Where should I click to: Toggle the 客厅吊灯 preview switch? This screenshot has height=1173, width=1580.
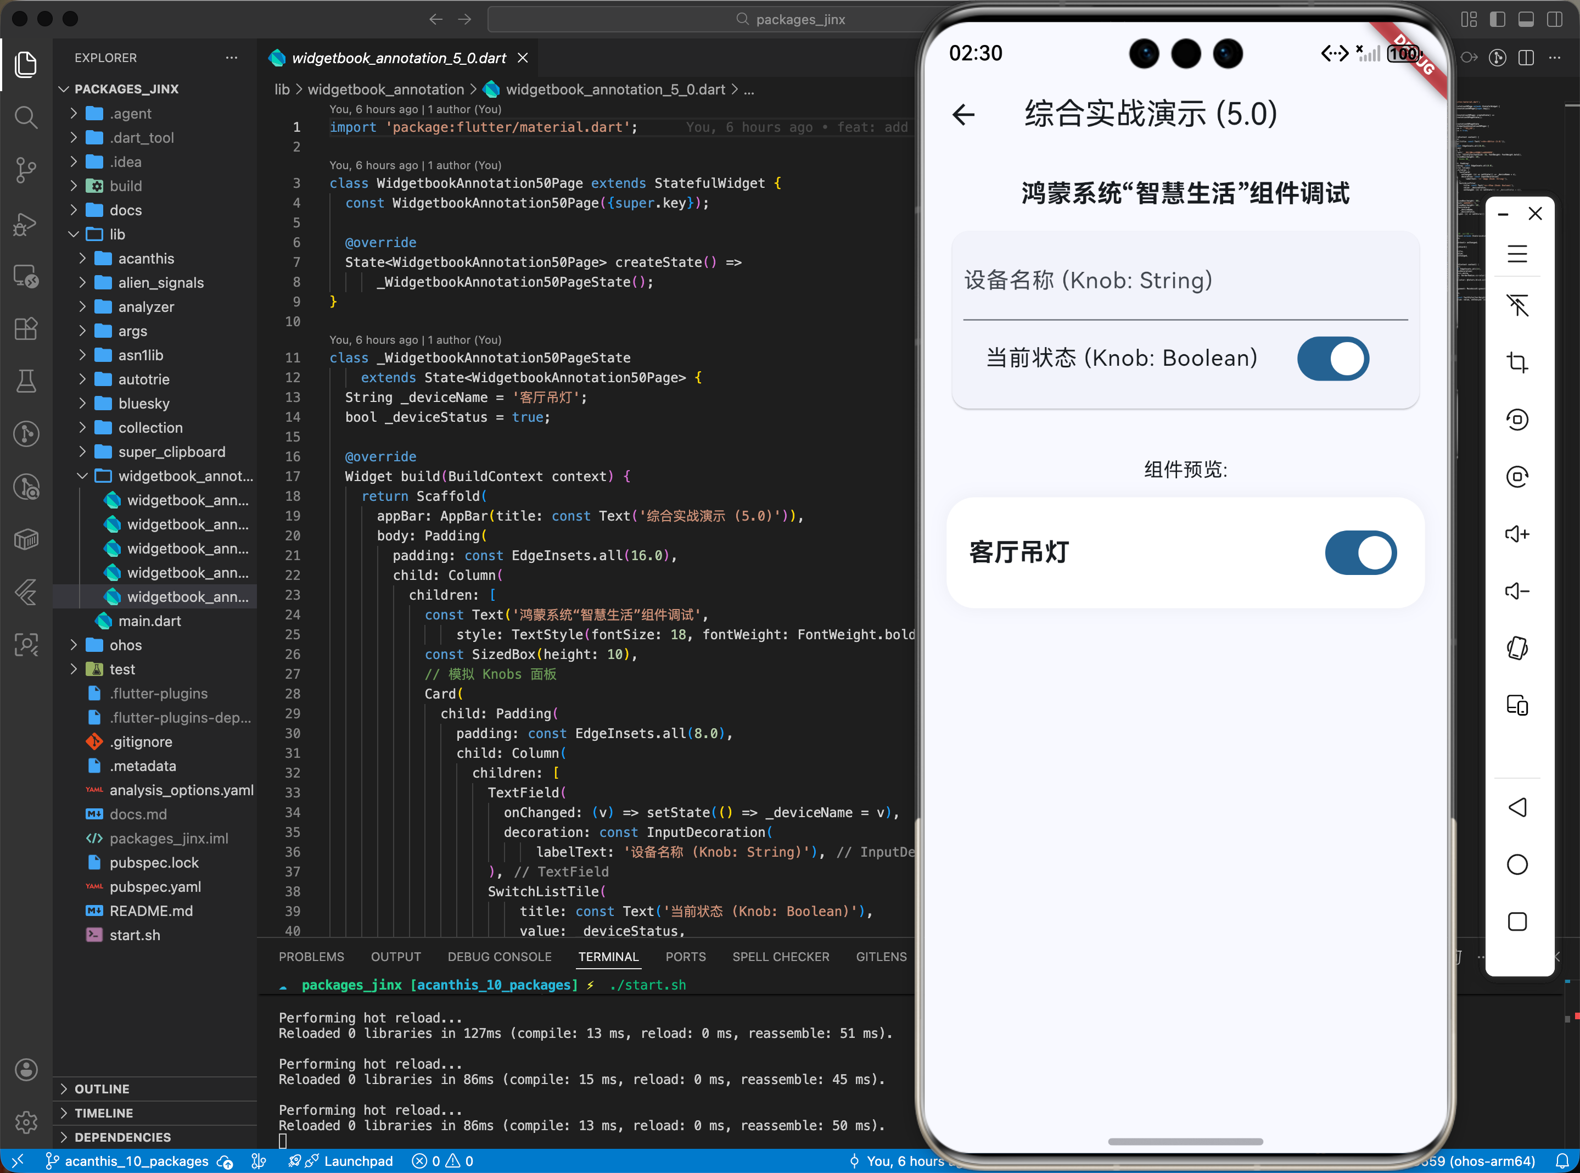click(x=1360, y=552)
